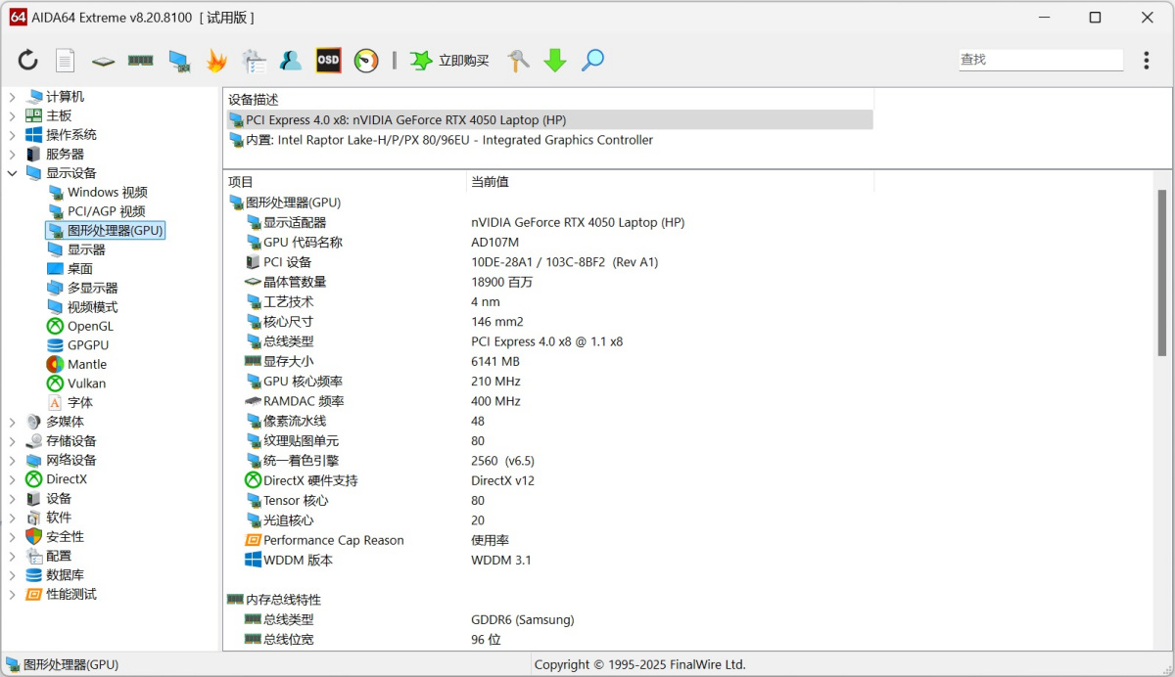The image size is (1175, 677).
Task: Expand the 多媒体 tree node
Action: 13,422
